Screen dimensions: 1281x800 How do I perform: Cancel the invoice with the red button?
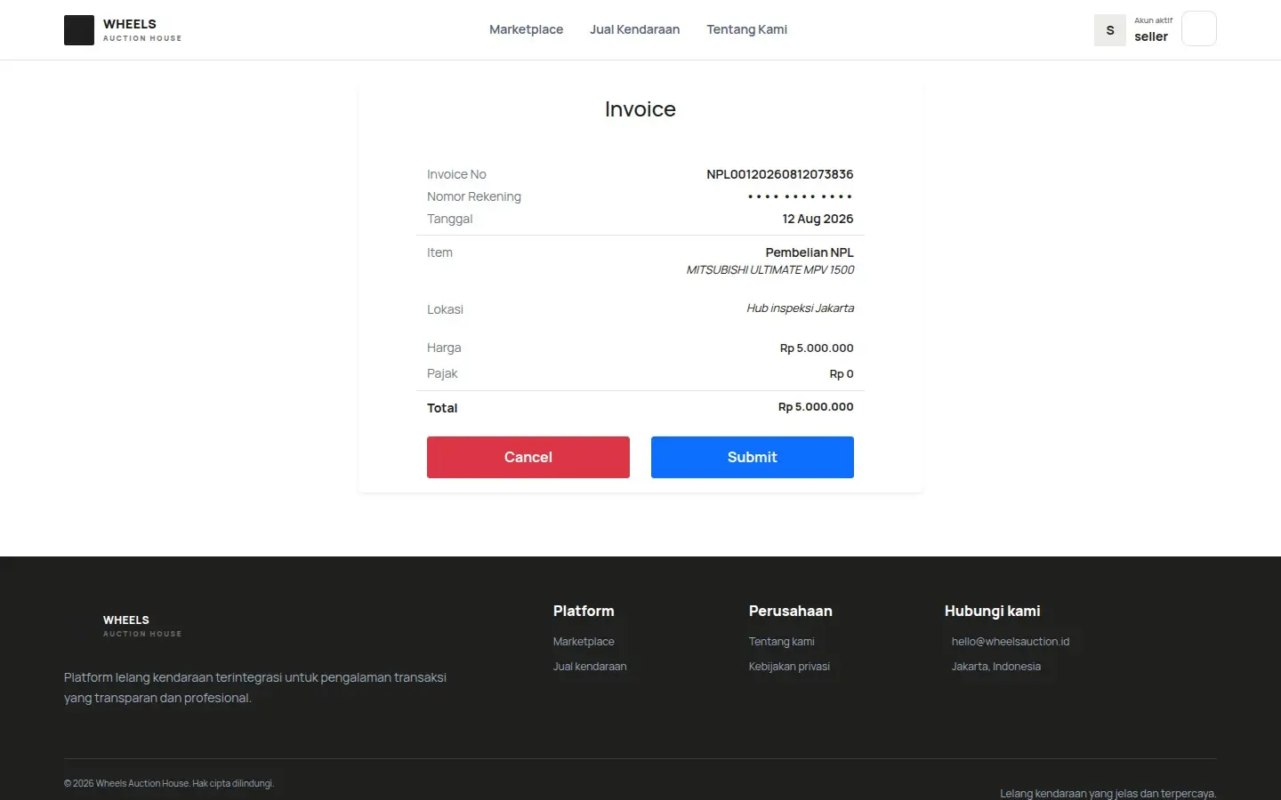pyautogui.click(x=528, y=457)
